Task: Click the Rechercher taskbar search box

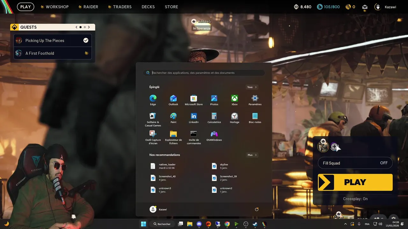Action: [162, 224]
